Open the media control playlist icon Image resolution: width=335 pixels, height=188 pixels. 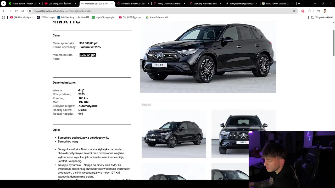tap(319, 11)
